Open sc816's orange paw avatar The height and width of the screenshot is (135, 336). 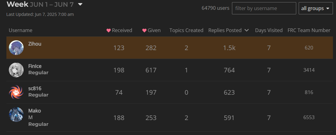click(x=16, y=92)
